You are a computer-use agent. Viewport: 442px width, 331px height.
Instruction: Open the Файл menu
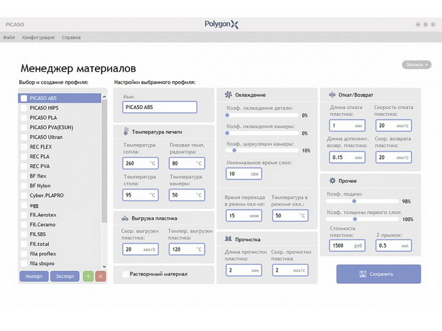click(9, 37)
